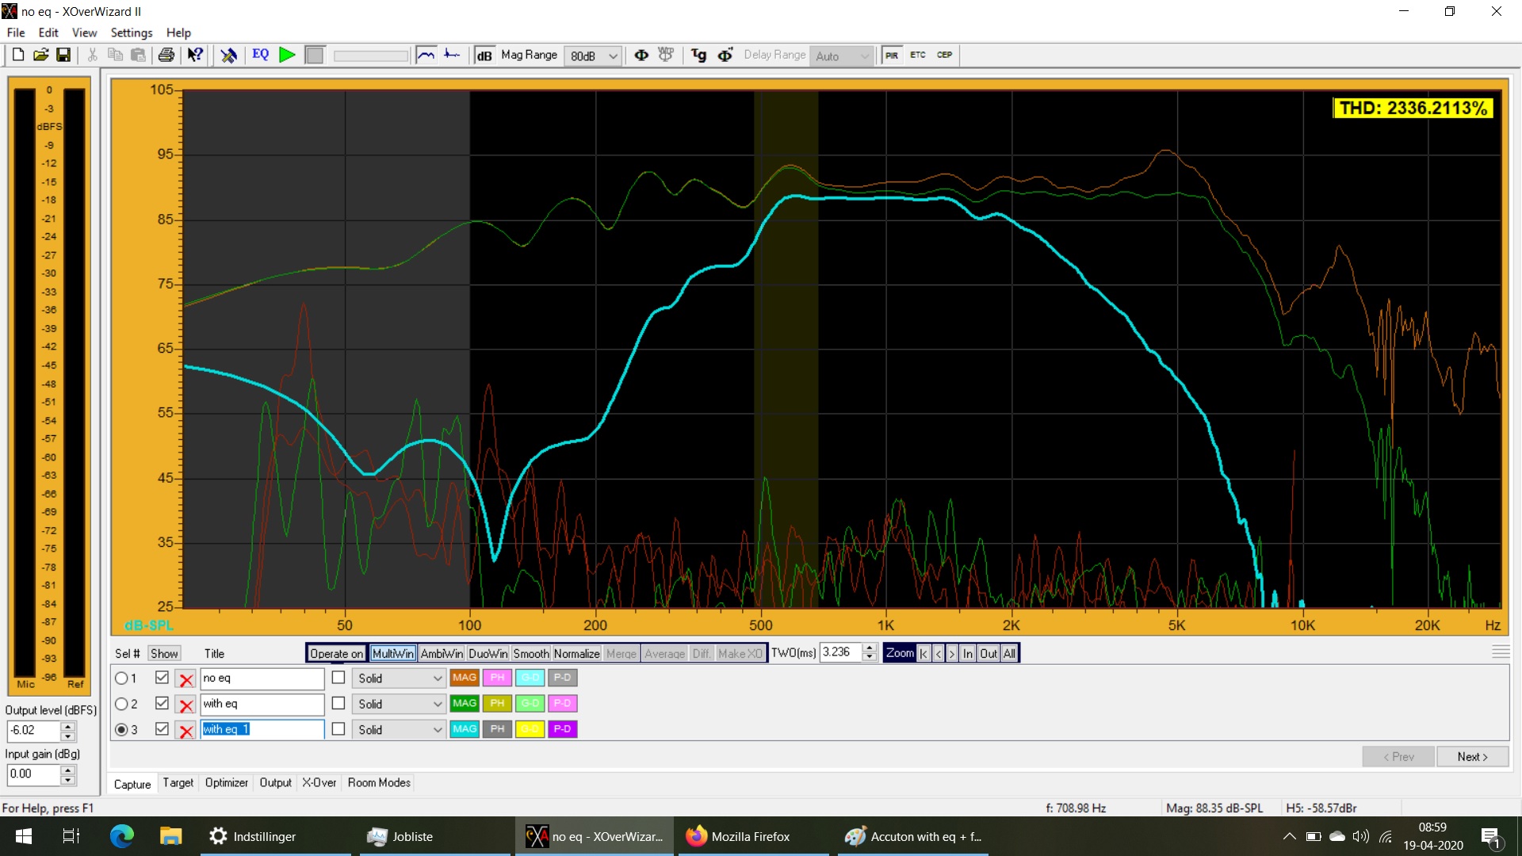Open a file with the folder icon
The image size is (1522, 856).
tap(40, 55)
